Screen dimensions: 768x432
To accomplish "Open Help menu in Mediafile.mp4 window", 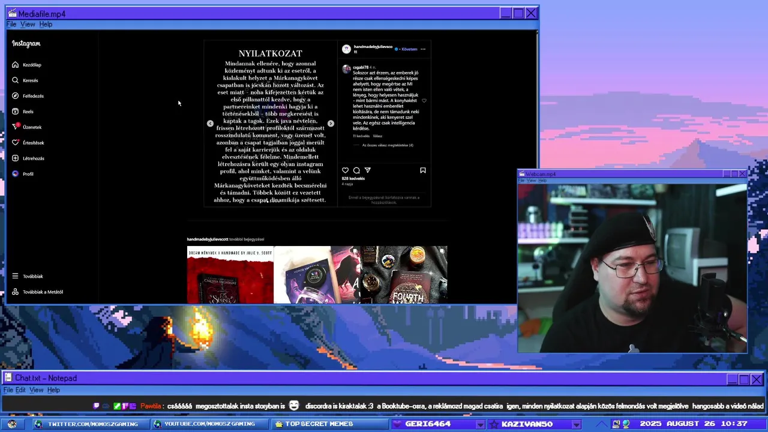I will (x=46, y=25).
